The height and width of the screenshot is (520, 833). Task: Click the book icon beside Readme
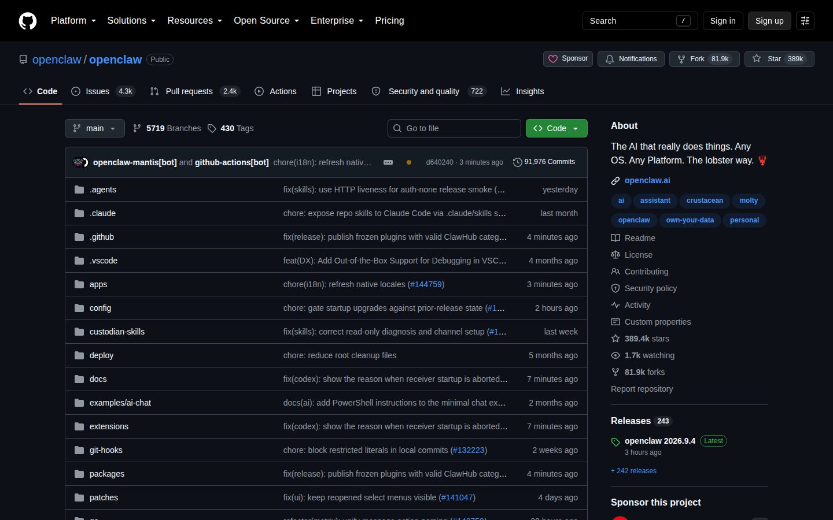(615, 238)
